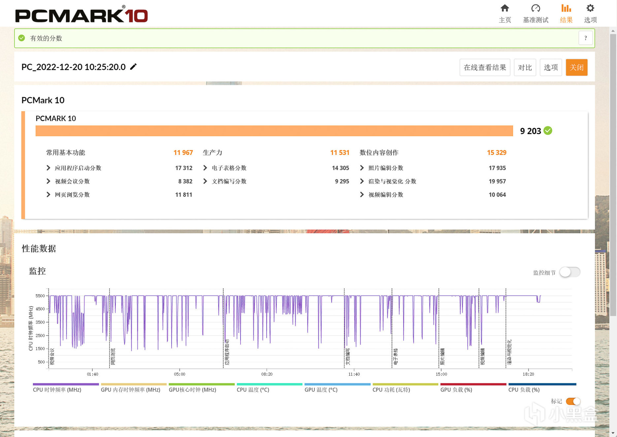617x437 pixels.
Task: Click the 渲染与视觉化 score value 19 957
Action: (x=497, y=181)
